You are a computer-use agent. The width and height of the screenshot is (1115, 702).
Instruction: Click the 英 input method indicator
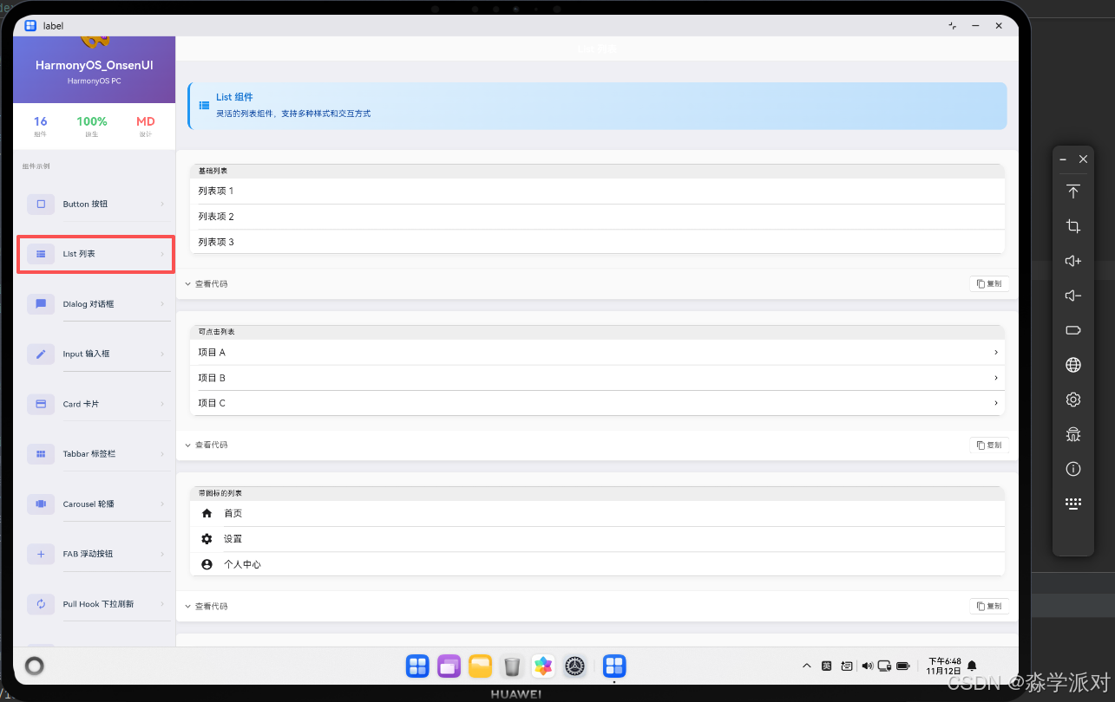point(827,666)
